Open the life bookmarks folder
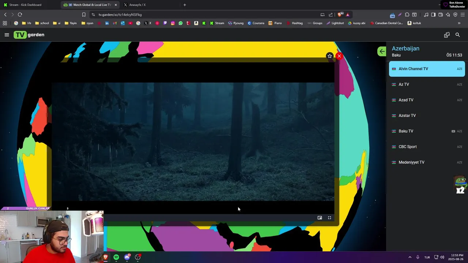This screenshot has width=468, height=263. [26, 23]
